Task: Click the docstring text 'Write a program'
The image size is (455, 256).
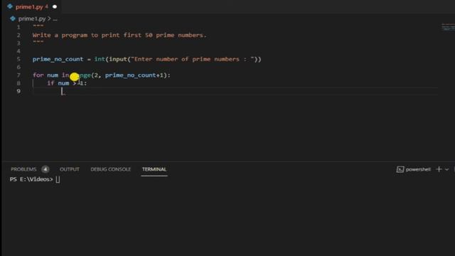Action: tap(60, 35)
